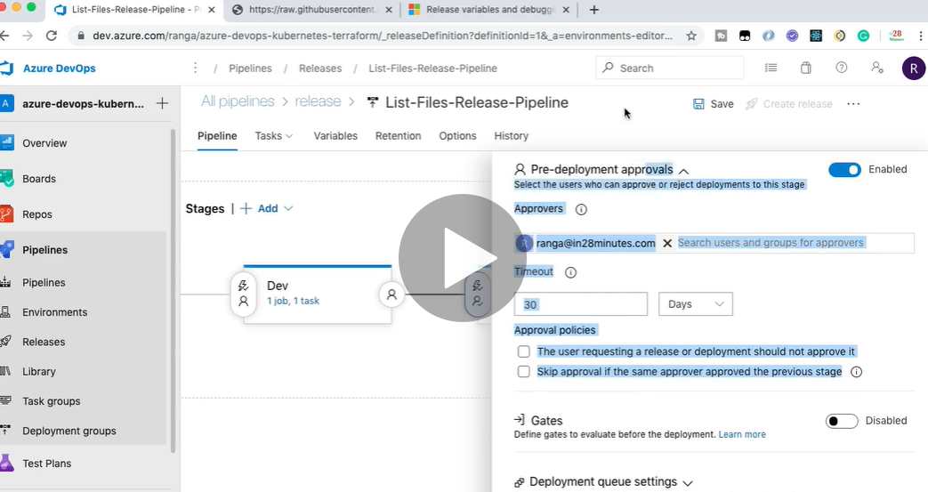Open Test Plans in the sidebar

[x=47, y=463]
